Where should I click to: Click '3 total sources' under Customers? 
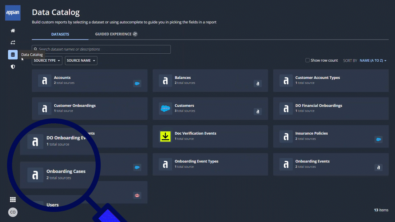[x=185, y=111]
